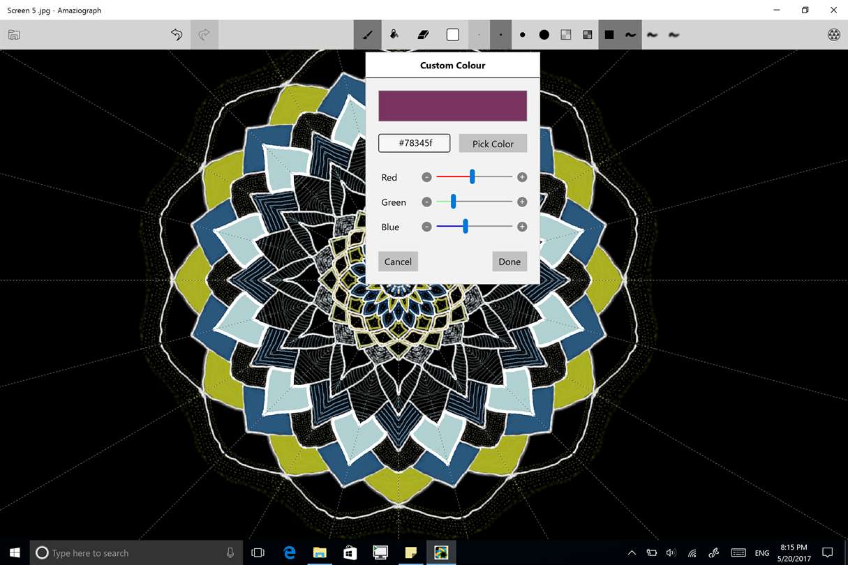The width and height of the screenshot is (848, 565).
Task: Increase Green with the plus button
Action: 522,202
